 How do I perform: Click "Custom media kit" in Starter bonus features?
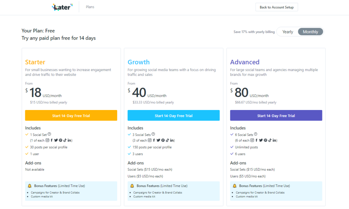pyautogui.click(x=42, y=196)
